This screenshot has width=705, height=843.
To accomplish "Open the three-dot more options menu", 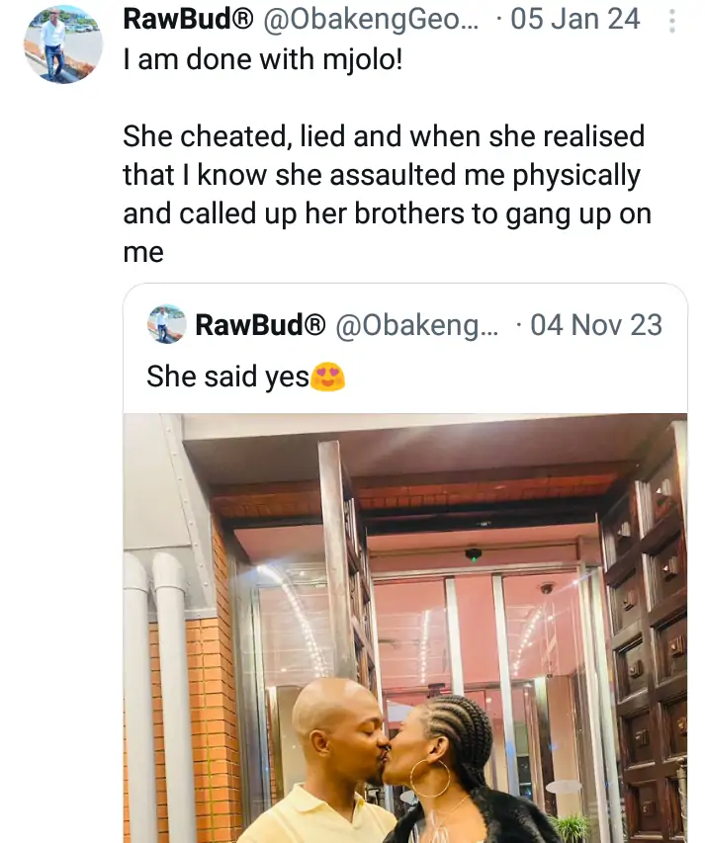I will 673,21.
